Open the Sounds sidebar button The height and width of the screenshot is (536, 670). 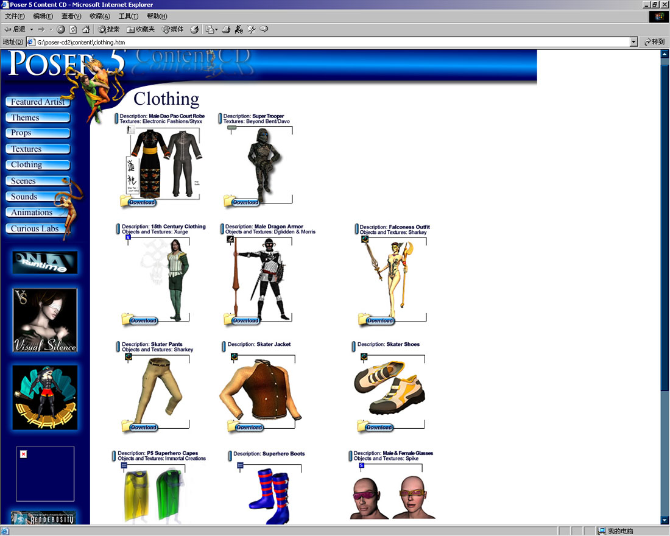coord(38,197)
